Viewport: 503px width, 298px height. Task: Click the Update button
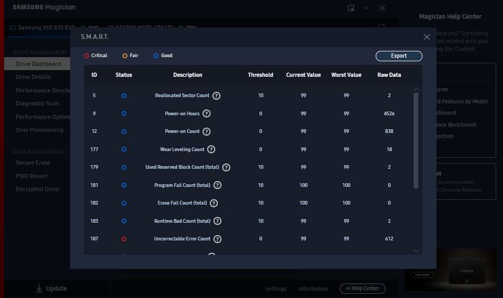[x=51, y=288]
